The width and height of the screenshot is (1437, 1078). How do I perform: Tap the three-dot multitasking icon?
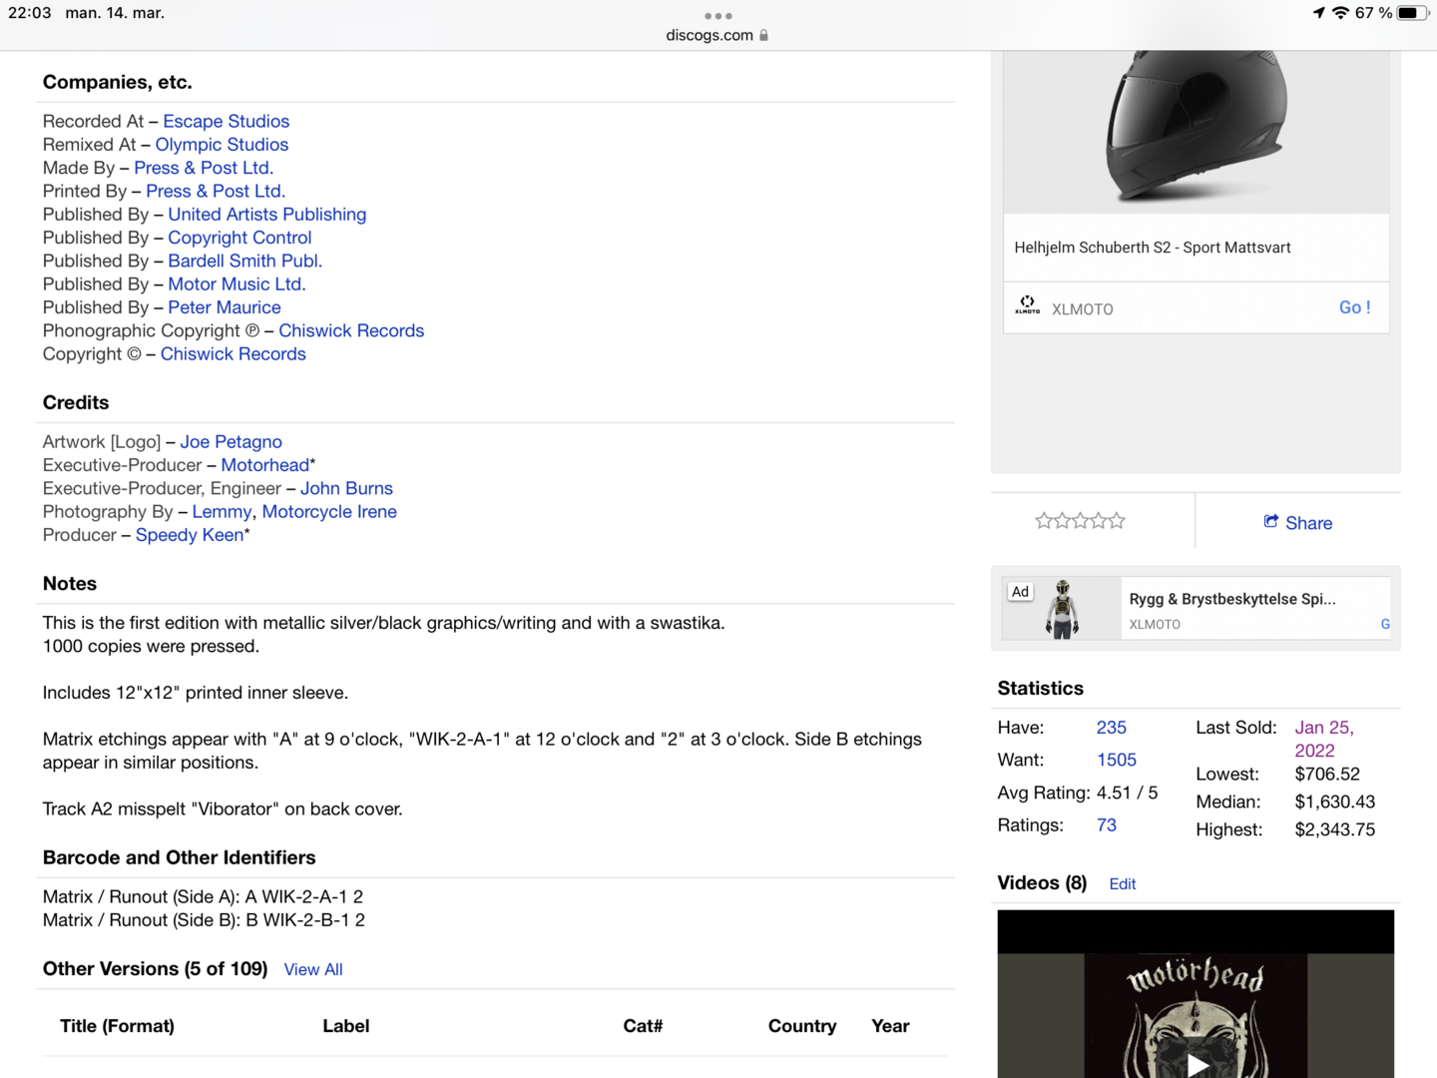(718, 16)
